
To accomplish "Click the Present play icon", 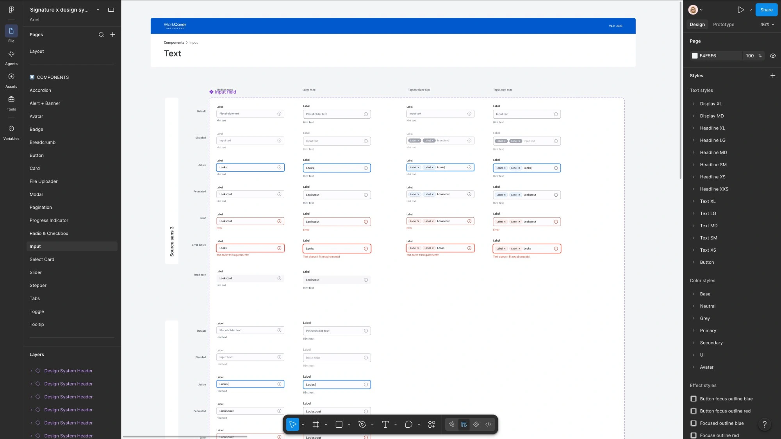I will [x=740, y=10].
